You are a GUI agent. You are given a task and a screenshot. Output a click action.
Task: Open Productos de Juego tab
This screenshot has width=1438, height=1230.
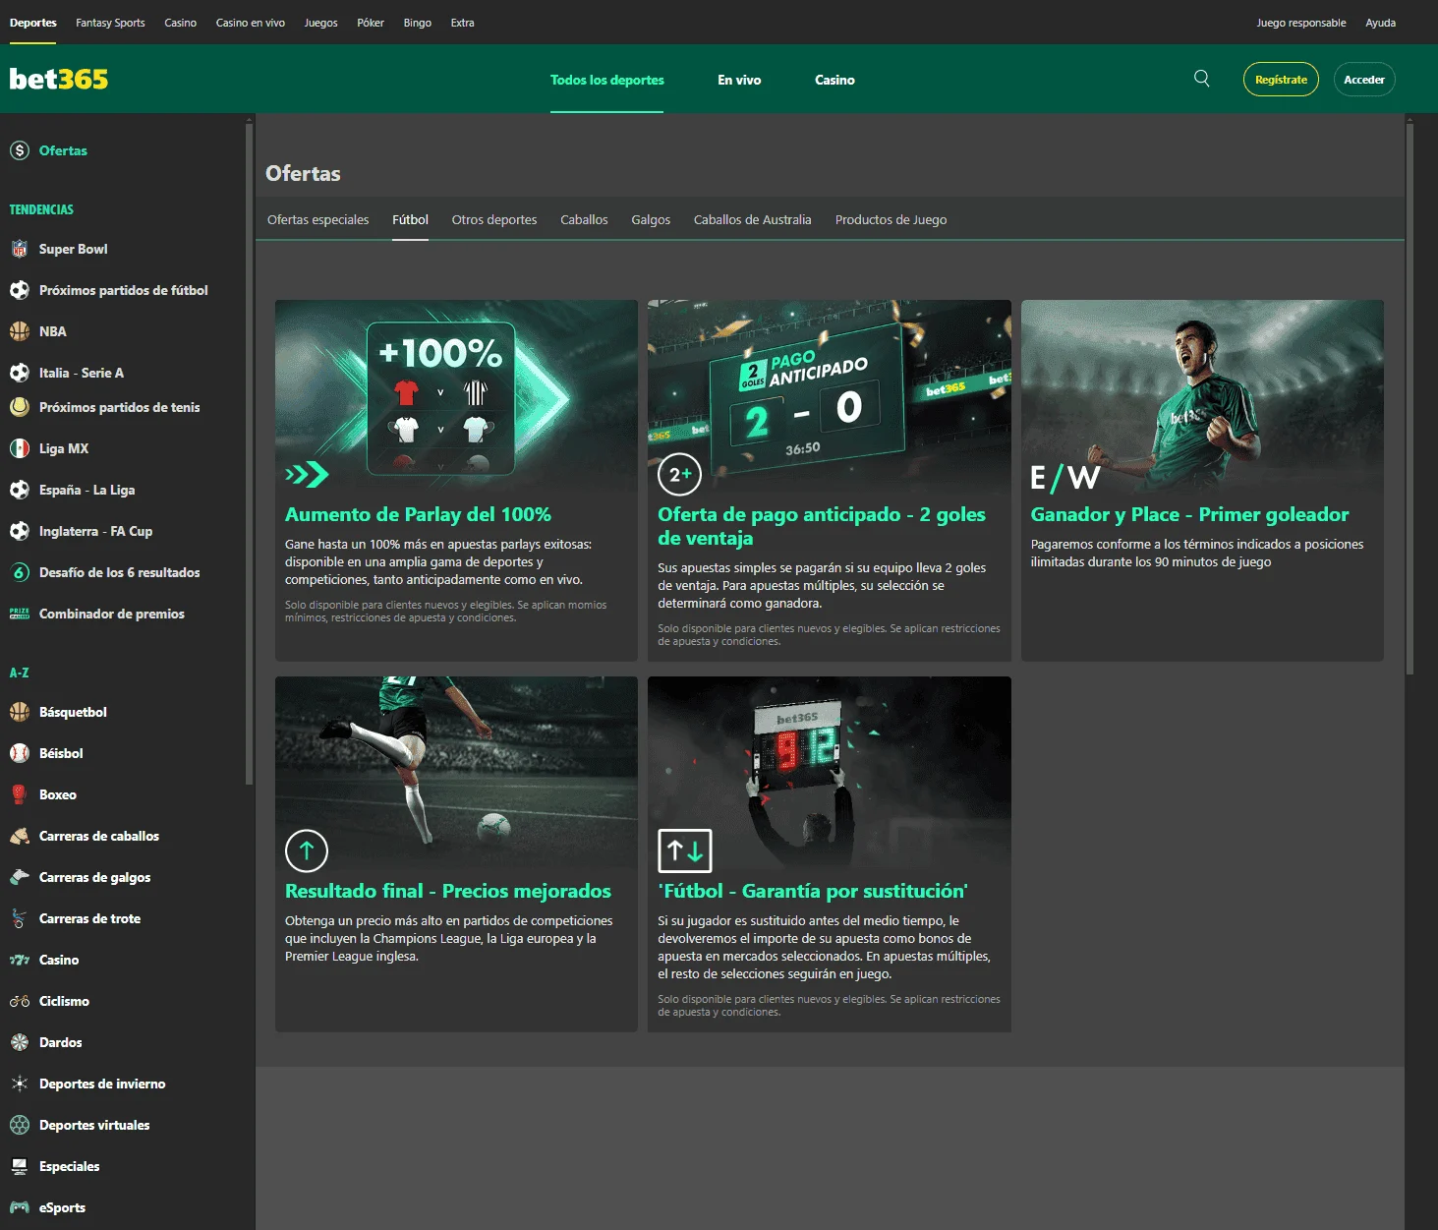(892, 220)
